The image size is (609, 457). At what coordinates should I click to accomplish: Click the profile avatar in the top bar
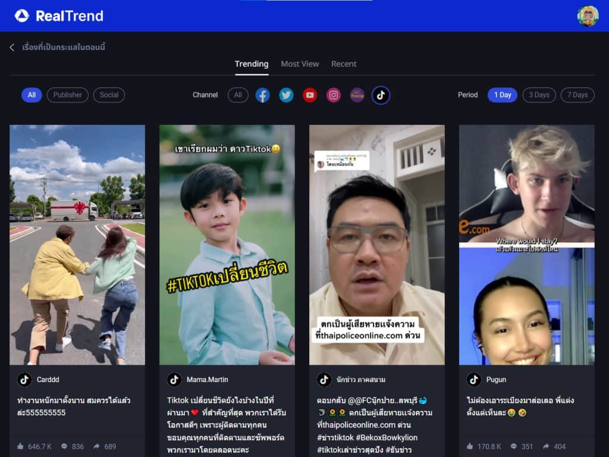click(x=587, y=15)
